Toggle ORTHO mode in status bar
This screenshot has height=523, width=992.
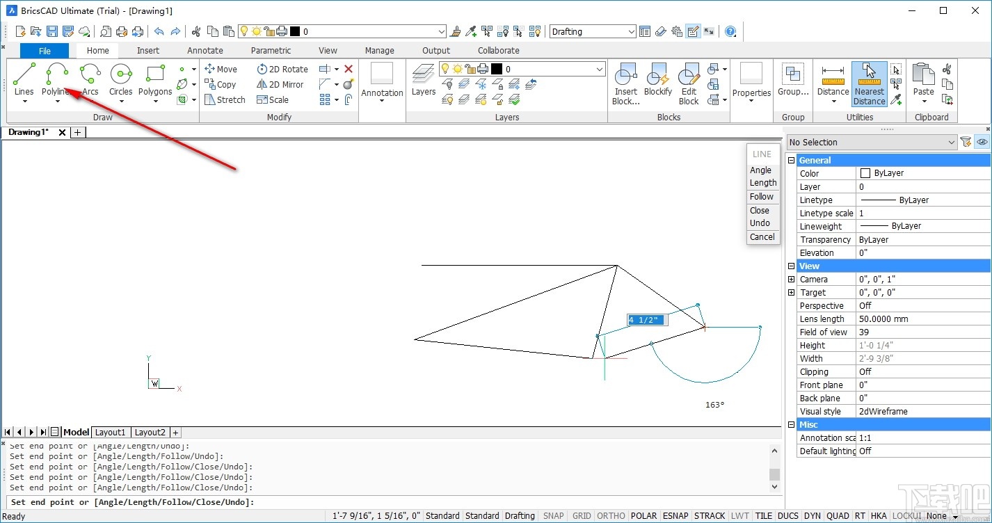pyautogui.click(x=610, y=515)
